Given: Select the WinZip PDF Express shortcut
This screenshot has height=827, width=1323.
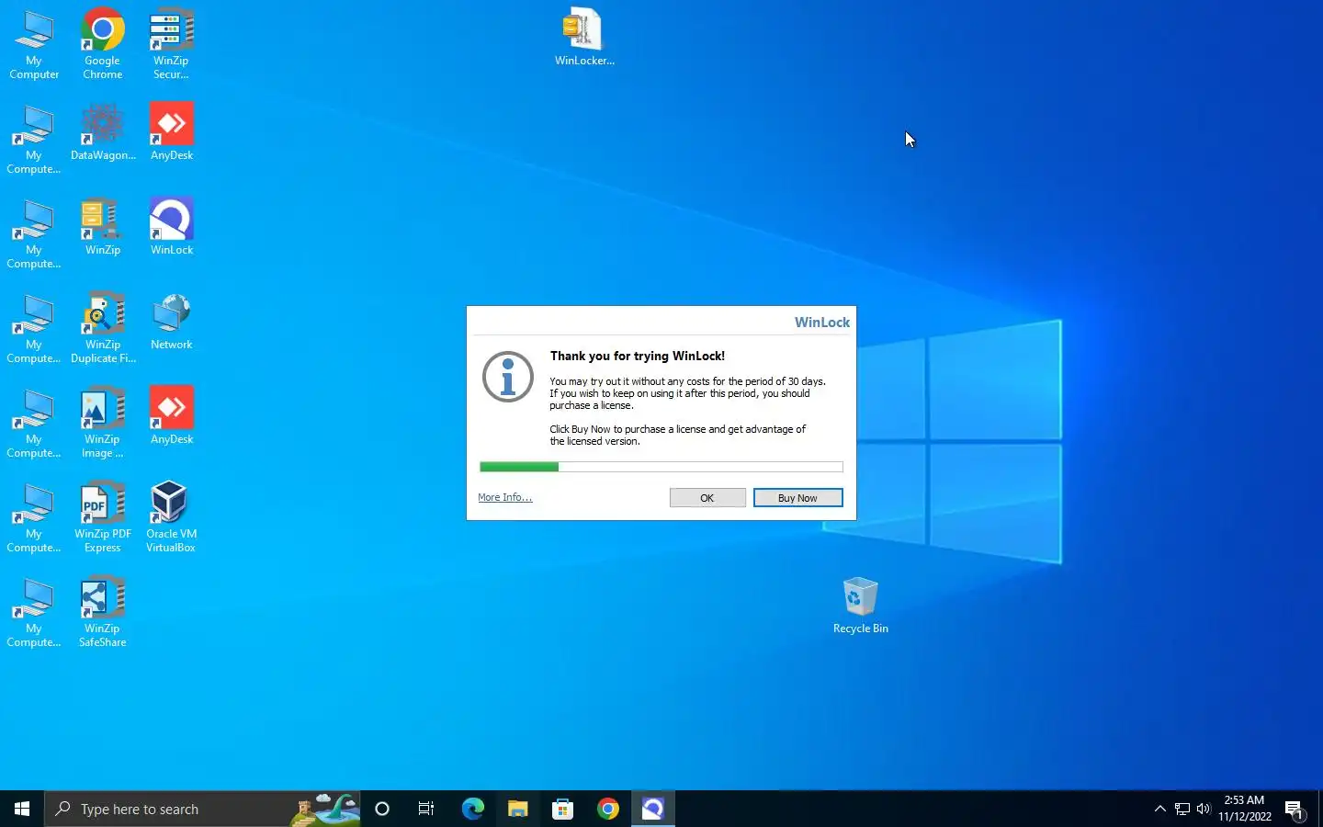Looking at the screenshot, I should (103, 518).
